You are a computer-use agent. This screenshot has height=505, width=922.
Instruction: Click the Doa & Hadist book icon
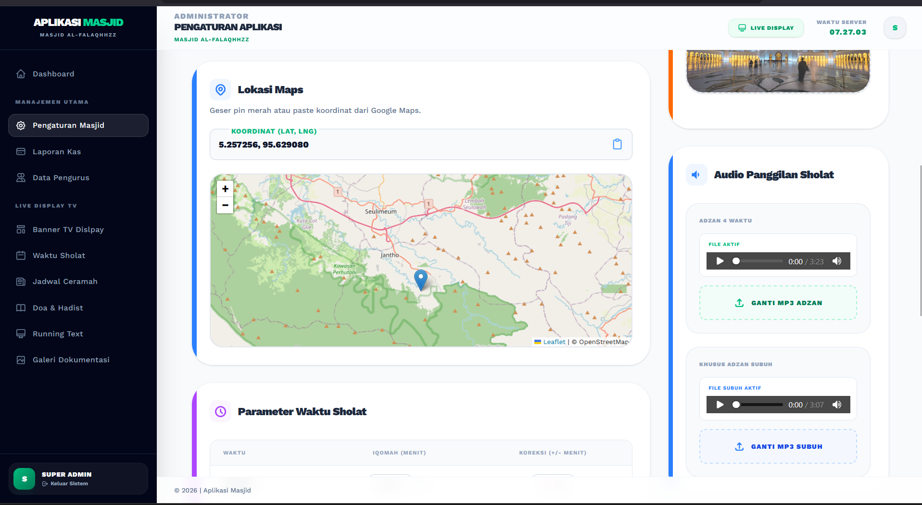point(21,308)
